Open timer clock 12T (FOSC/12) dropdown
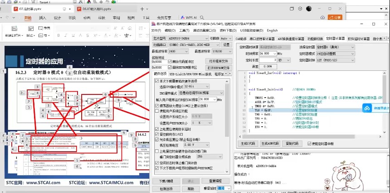Viewport: 390px width, 193px height. pyautogui.click(x=335, y=60)
